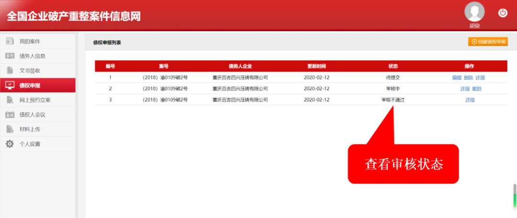
Task: Click the power logout icon
Action: (503, 13)
